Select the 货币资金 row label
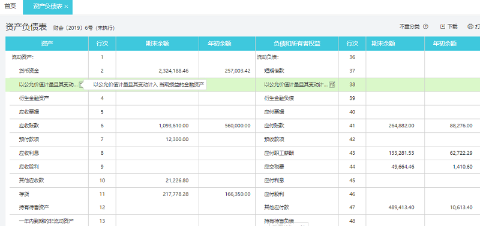Screen dimensions: 480x226 point(29,71)
